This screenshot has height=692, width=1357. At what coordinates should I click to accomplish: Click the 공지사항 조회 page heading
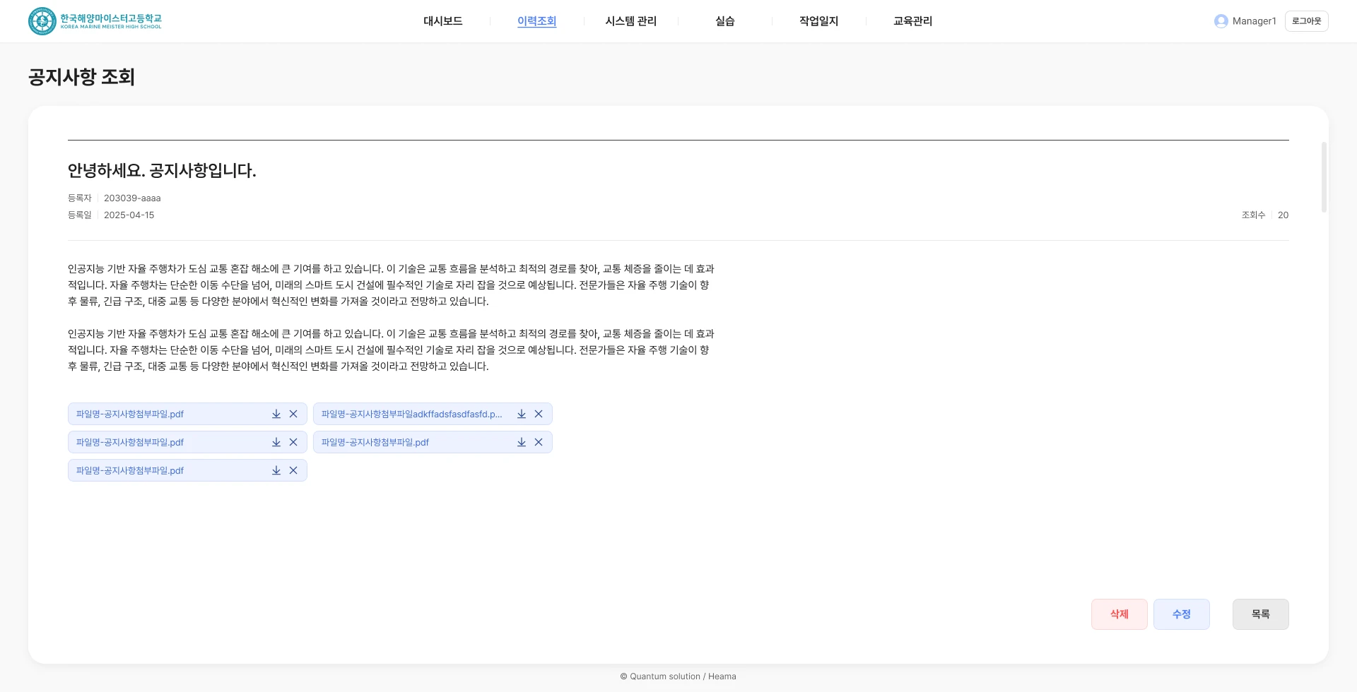pos(81,77)
